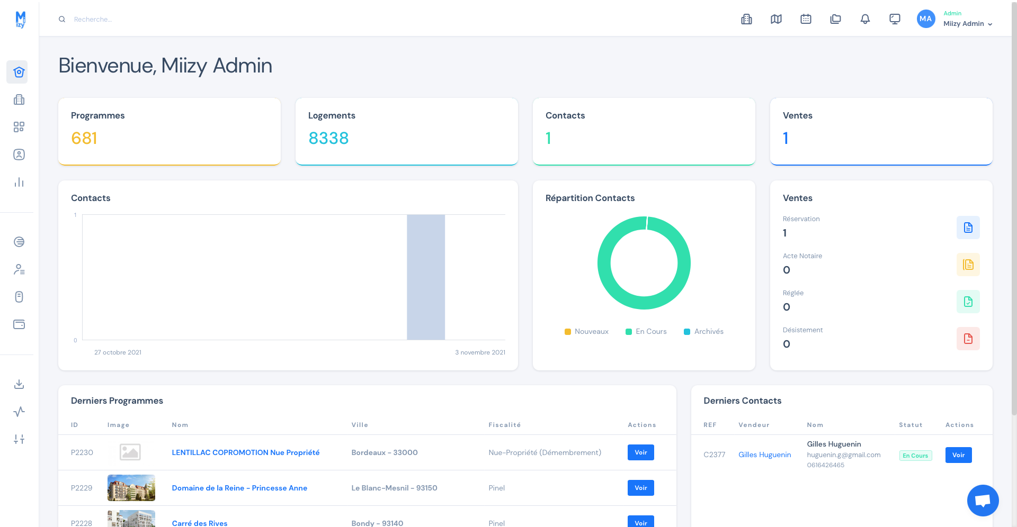1017x527 pixels.
Task: Open Domaine de la Reine - Princesse Anne link
Action: pos(239,488)
